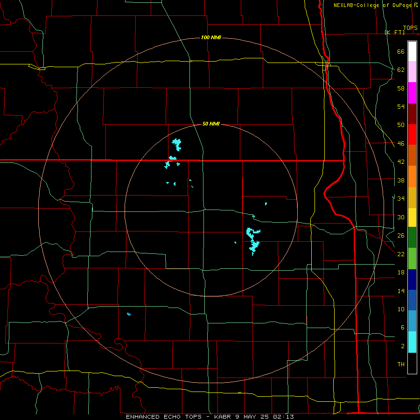Click the light green legend swatch
This screenshot has height=420, width=420.
point(412,259)
